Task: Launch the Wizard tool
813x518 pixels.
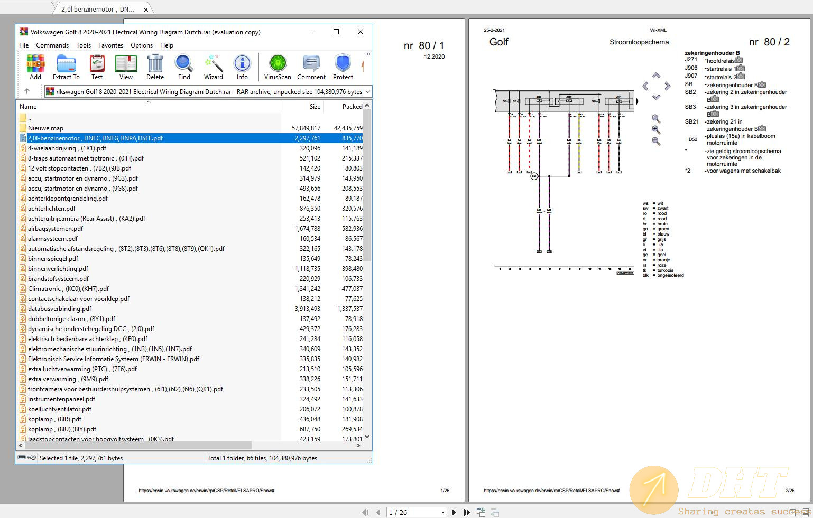Action: click(214, 68)
